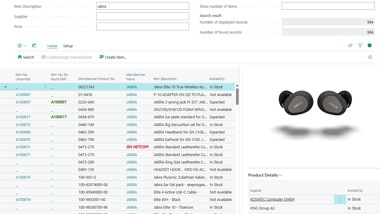Image resolution: width=380 pixels, height=214 pixels.
Task: Select product number 01-0418 cell
Action: point(85,95)
